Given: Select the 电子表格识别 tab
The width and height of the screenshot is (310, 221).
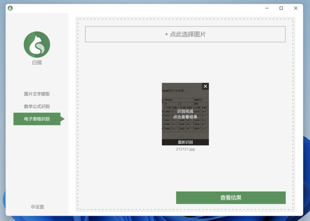Looking at the screenshot, I should pyautogui.click(x=37, y=119).
